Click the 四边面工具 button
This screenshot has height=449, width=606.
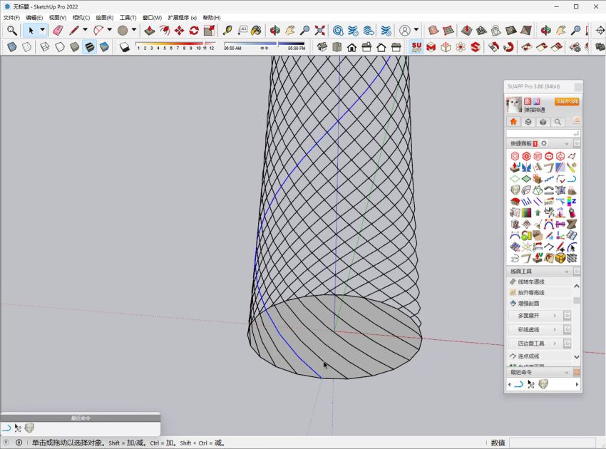(534, 343)
